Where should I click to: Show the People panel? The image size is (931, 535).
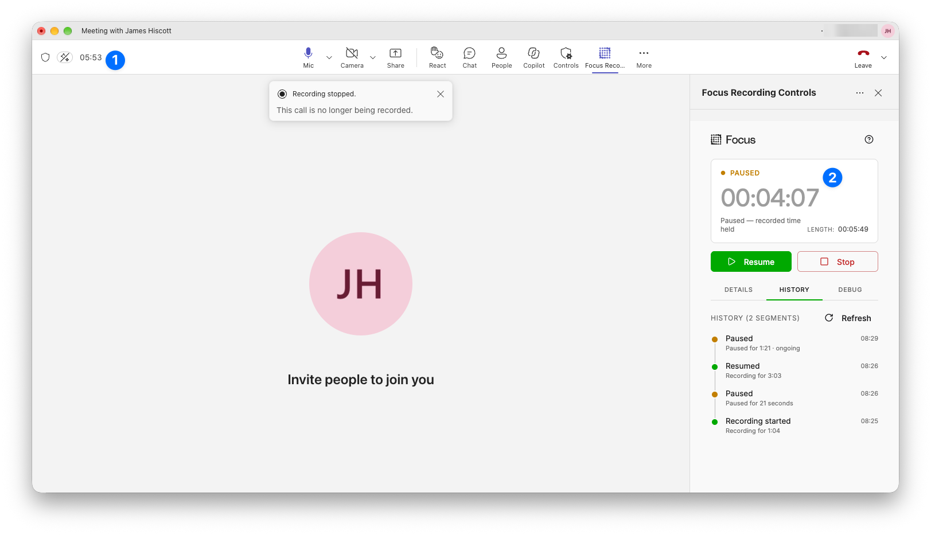tap(501, 57)
